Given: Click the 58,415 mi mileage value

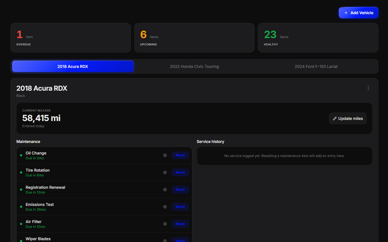Looking at the screenshot, I should click(x=41, y=118).
